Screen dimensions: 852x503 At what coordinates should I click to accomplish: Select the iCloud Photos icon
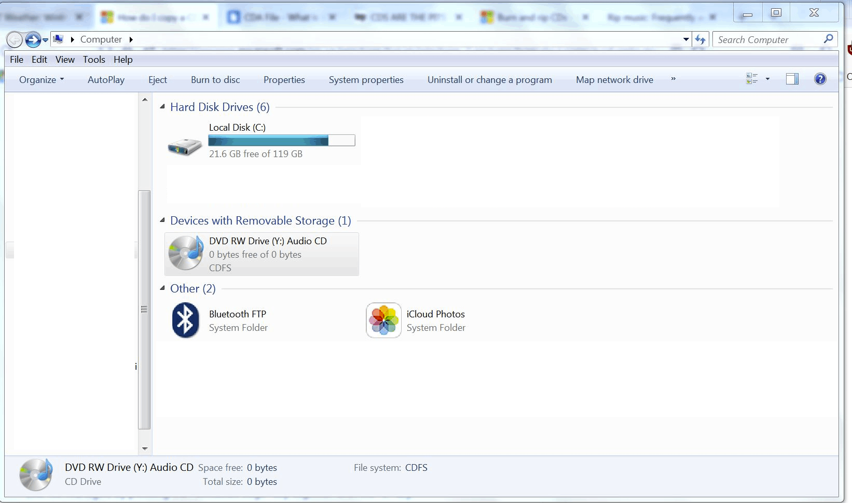[x=383, y=320]
